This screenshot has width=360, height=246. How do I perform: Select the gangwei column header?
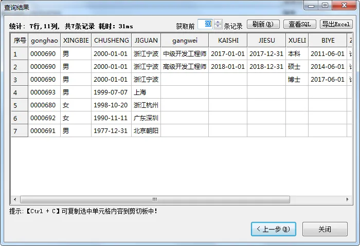pyautogui.click(x=185, y=40)
